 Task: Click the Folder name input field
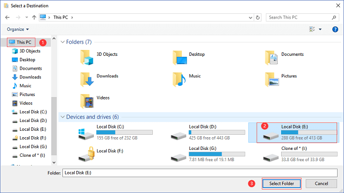tap(200, 173)
